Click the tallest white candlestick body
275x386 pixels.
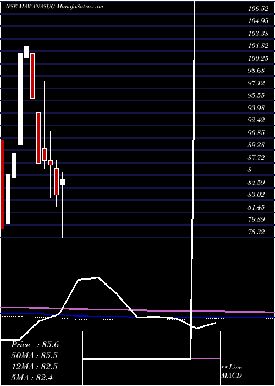point(20,99)
